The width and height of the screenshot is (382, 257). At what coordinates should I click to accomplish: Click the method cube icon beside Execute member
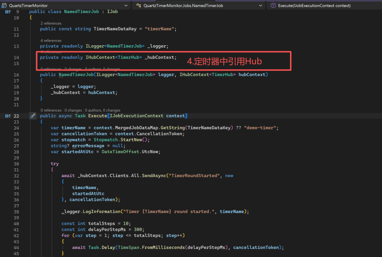tap(273, 5)
